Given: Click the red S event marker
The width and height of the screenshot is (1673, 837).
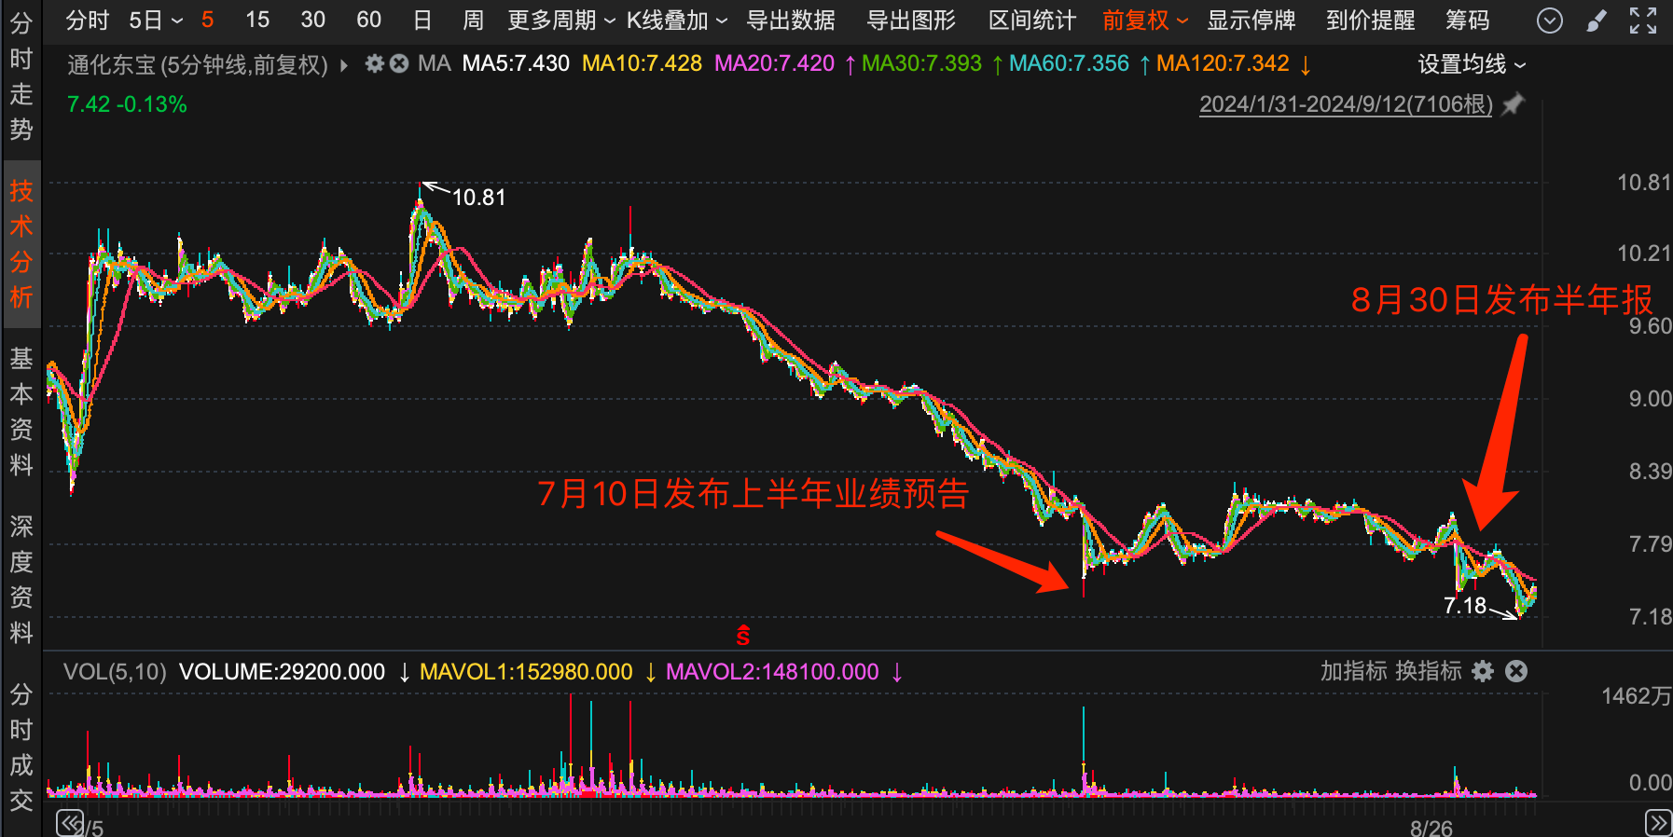Looking at the screenshot, I should [x=743, y=636].
